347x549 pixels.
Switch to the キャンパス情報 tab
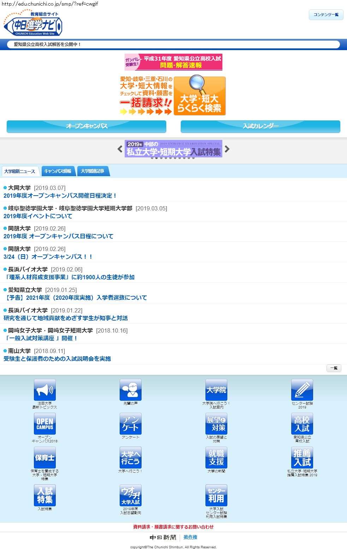58,171
